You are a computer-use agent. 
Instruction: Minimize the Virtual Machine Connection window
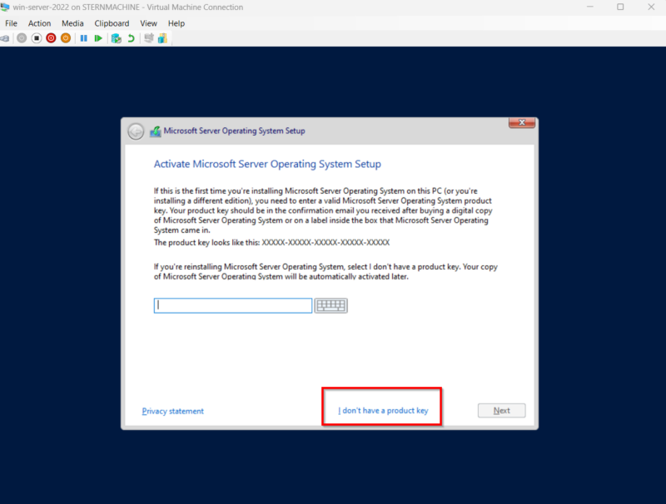590,7
